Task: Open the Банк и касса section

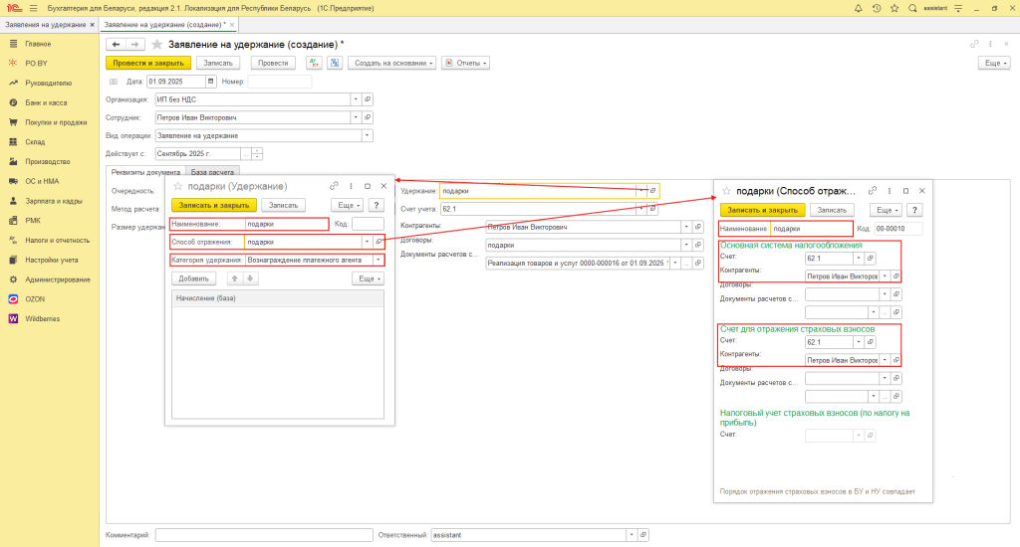Action: (46, 102)
